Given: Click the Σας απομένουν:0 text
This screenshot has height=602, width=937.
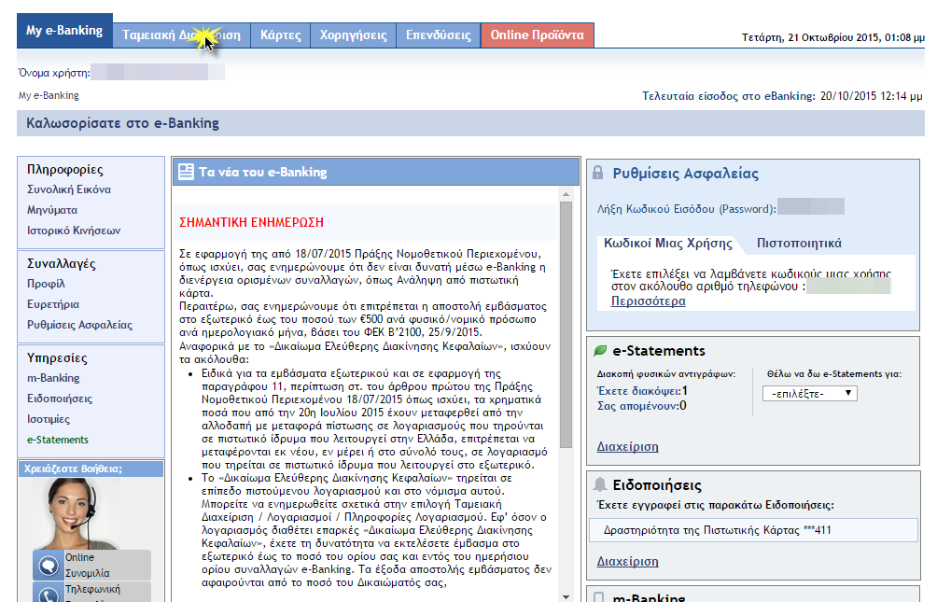Looking at the screenshot, I should point(642,406).
